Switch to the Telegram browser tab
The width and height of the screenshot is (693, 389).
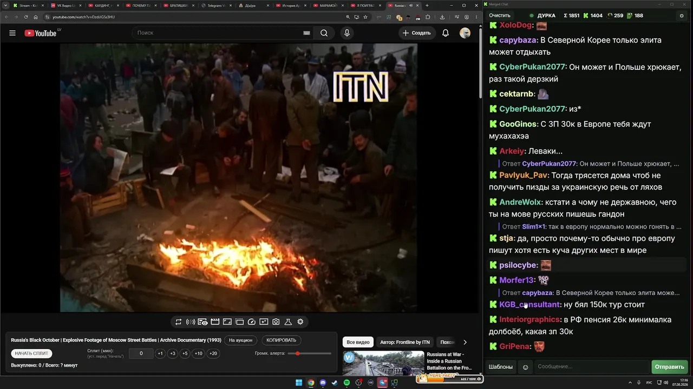tap(217, 5)
